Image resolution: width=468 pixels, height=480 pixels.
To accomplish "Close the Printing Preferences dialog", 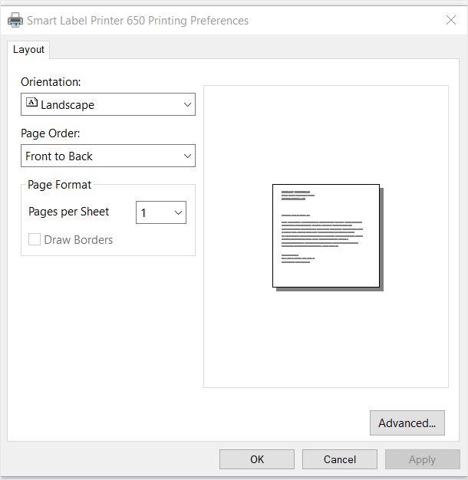I will click(x=451, y=20).
